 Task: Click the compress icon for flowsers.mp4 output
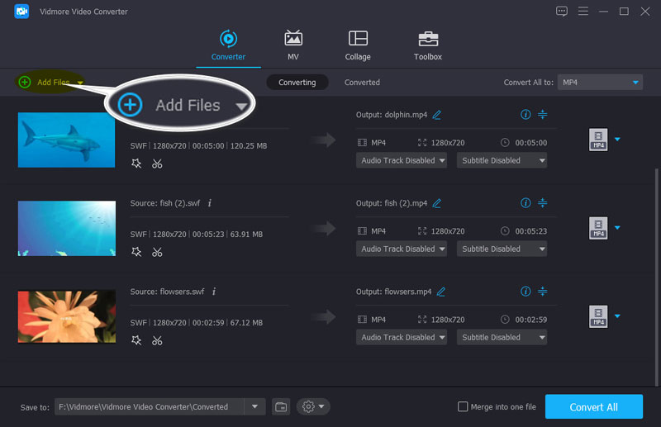click(543, 292)
